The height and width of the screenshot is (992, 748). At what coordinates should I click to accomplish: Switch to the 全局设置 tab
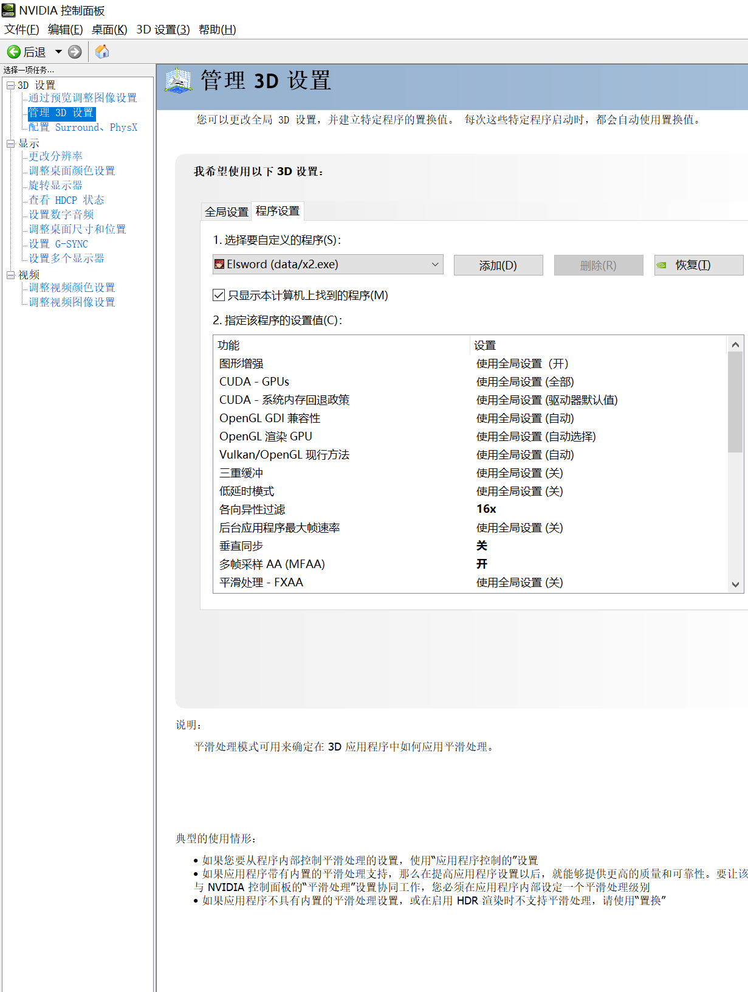227,212
